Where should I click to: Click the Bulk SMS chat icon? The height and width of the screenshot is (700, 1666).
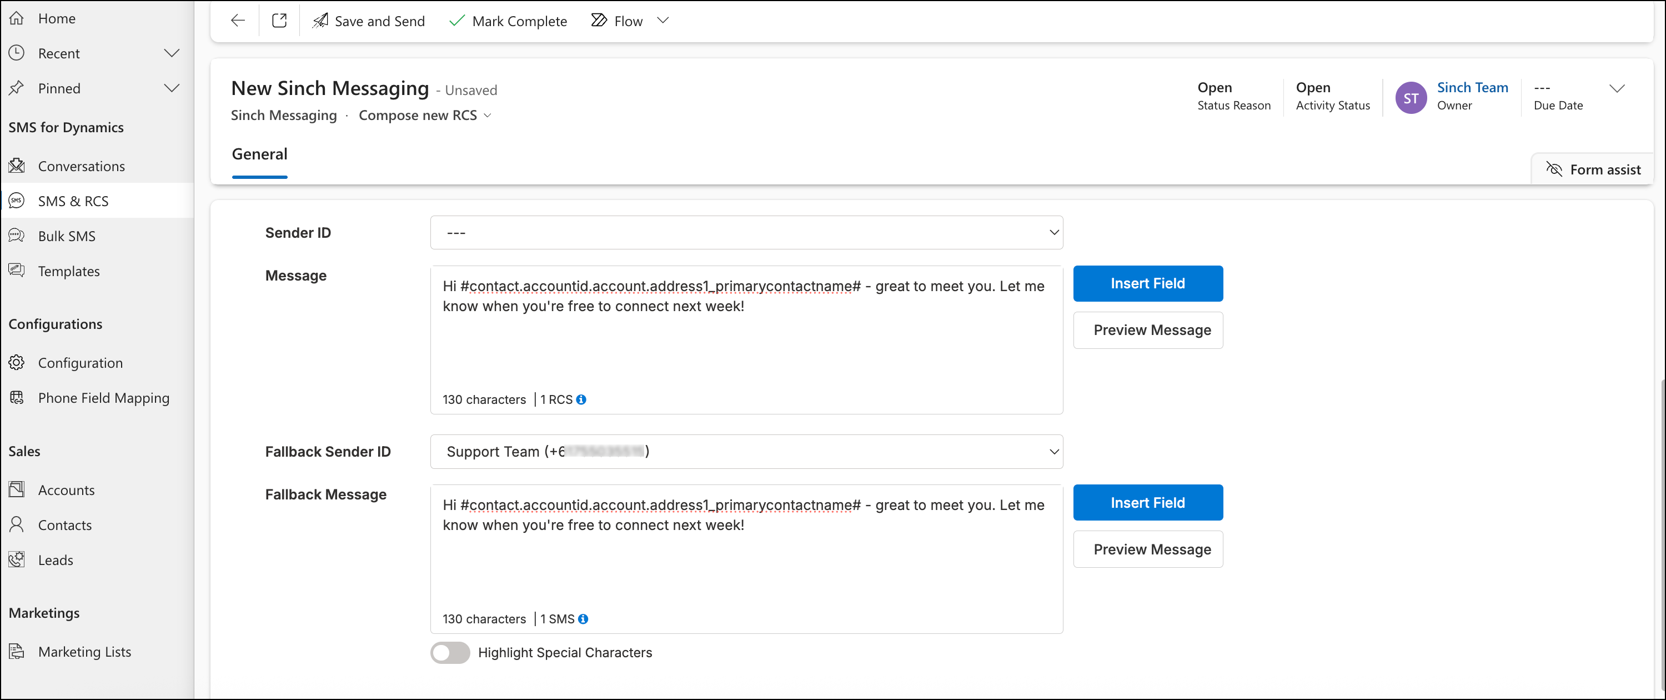[x=17, y=236]
